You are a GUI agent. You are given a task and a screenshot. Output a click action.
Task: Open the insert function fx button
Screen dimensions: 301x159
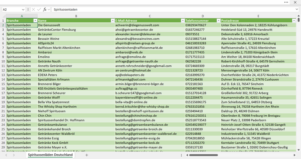45,9
